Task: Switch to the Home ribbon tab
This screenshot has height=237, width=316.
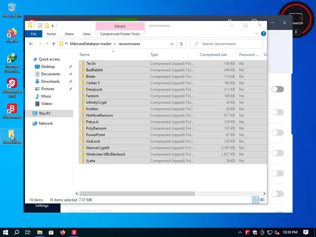Action: coord(51,34)
